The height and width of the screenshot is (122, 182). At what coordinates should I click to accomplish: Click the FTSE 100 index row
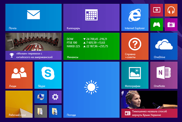coord(86,43)
